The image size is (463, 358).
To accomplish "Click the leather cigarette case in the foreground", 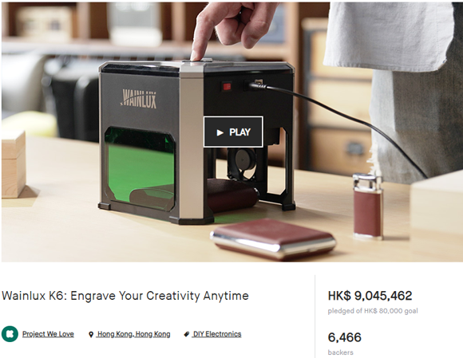I will point(273,238).
